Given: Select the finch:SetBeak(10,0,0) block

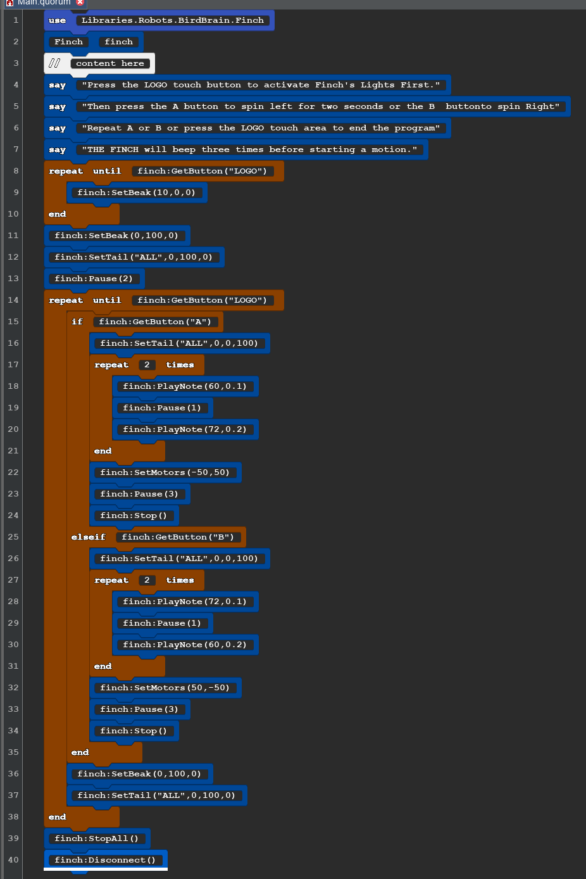Looking at the screenshot, I should [x=137, y=193].
